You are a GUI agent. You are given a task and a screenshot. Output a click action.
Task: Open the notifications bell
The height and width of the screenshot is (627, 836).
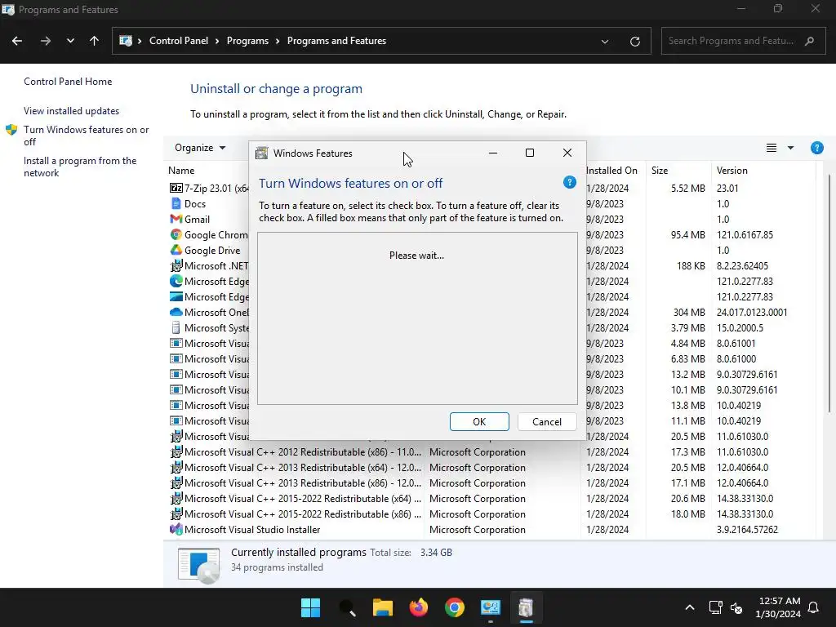point(814,607)
